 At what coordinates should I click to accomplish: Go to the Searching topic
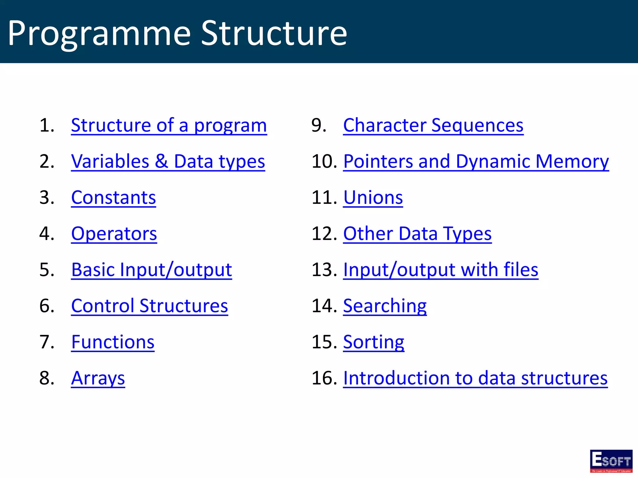click(x=385, y=306)
